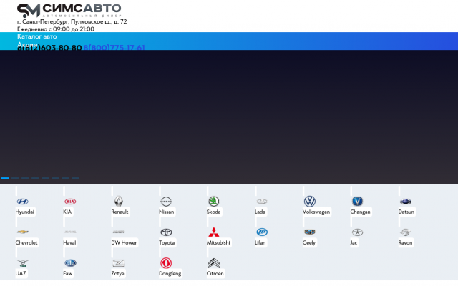Click the Geely logo icon

click(x=310, y=232)
